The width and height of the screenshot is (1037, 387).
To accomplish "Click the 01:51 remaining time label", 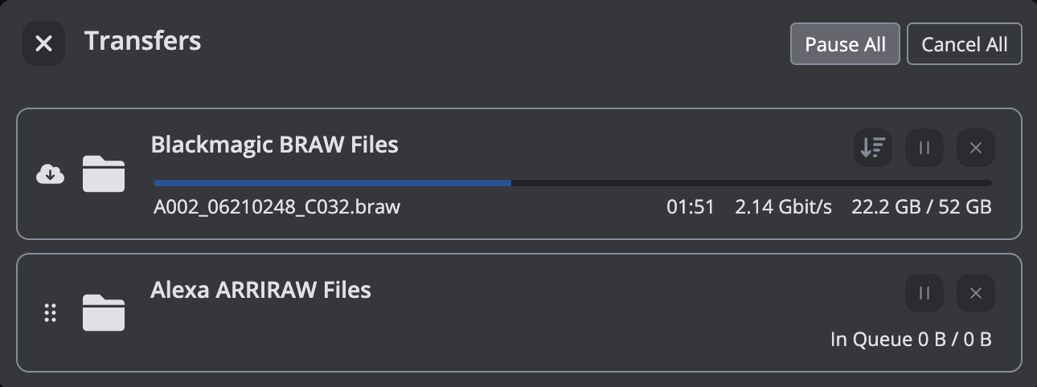I will point(691,207).
